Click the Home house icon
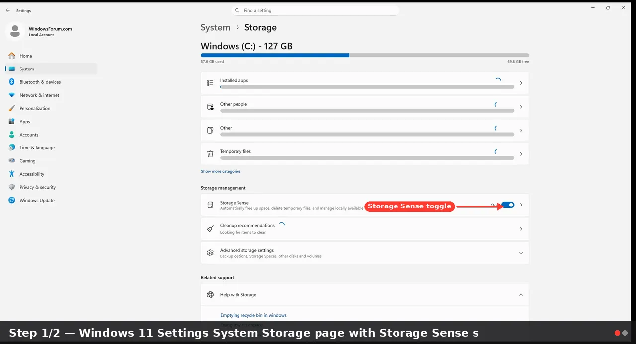Screen dimensions: 636x344 pos(12,56)
